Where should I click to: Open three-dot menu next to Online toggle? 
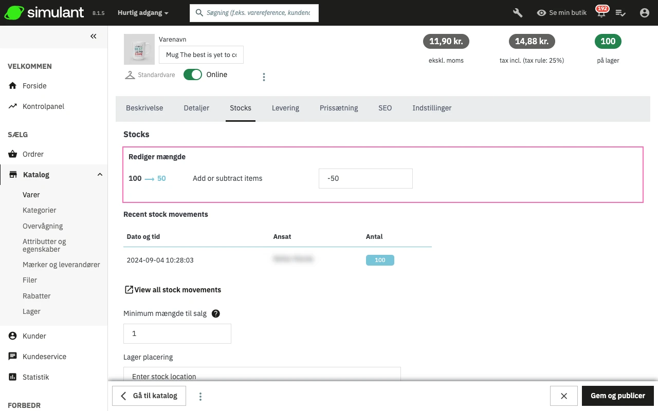pos(264,77)
